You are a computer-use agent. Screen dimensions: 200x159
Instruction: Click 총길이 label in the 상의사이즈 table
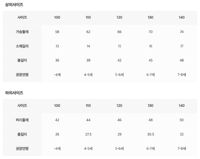tap(22, 60)
